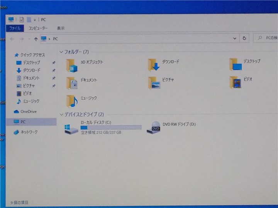The image size is (278, 208).
Task: Go up one level with the up arrow
Action: (x=36, y=39)
